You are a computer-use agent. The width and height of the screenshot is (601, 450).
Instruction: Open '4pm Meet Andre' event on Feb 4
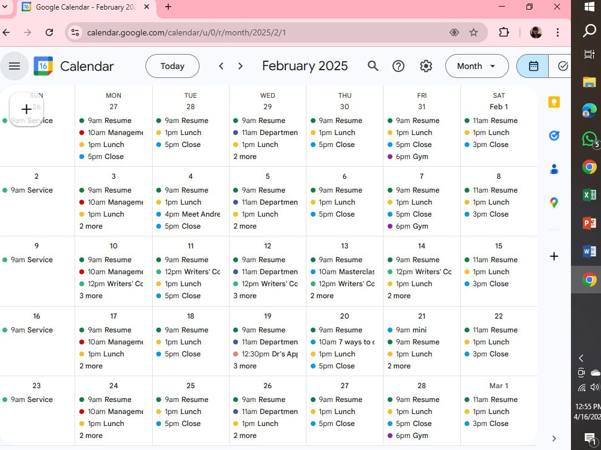[x=188, y=214]
